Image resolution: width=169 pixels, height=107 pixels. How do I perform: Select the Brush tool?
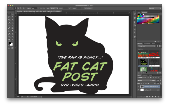(x=13, y=23)
